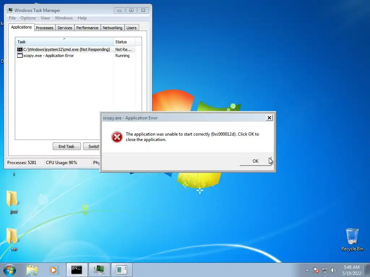Click the cmd.exe icon in the task list
This screenshot has width=370, height=277.
click(x=20, y=49)
